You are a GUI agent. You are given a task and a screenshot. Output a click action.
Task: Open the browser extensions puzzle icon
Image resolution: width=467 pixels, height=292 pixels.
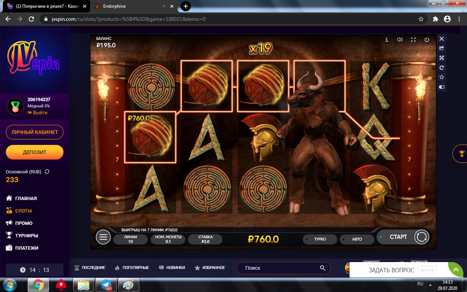pos(435,19)
